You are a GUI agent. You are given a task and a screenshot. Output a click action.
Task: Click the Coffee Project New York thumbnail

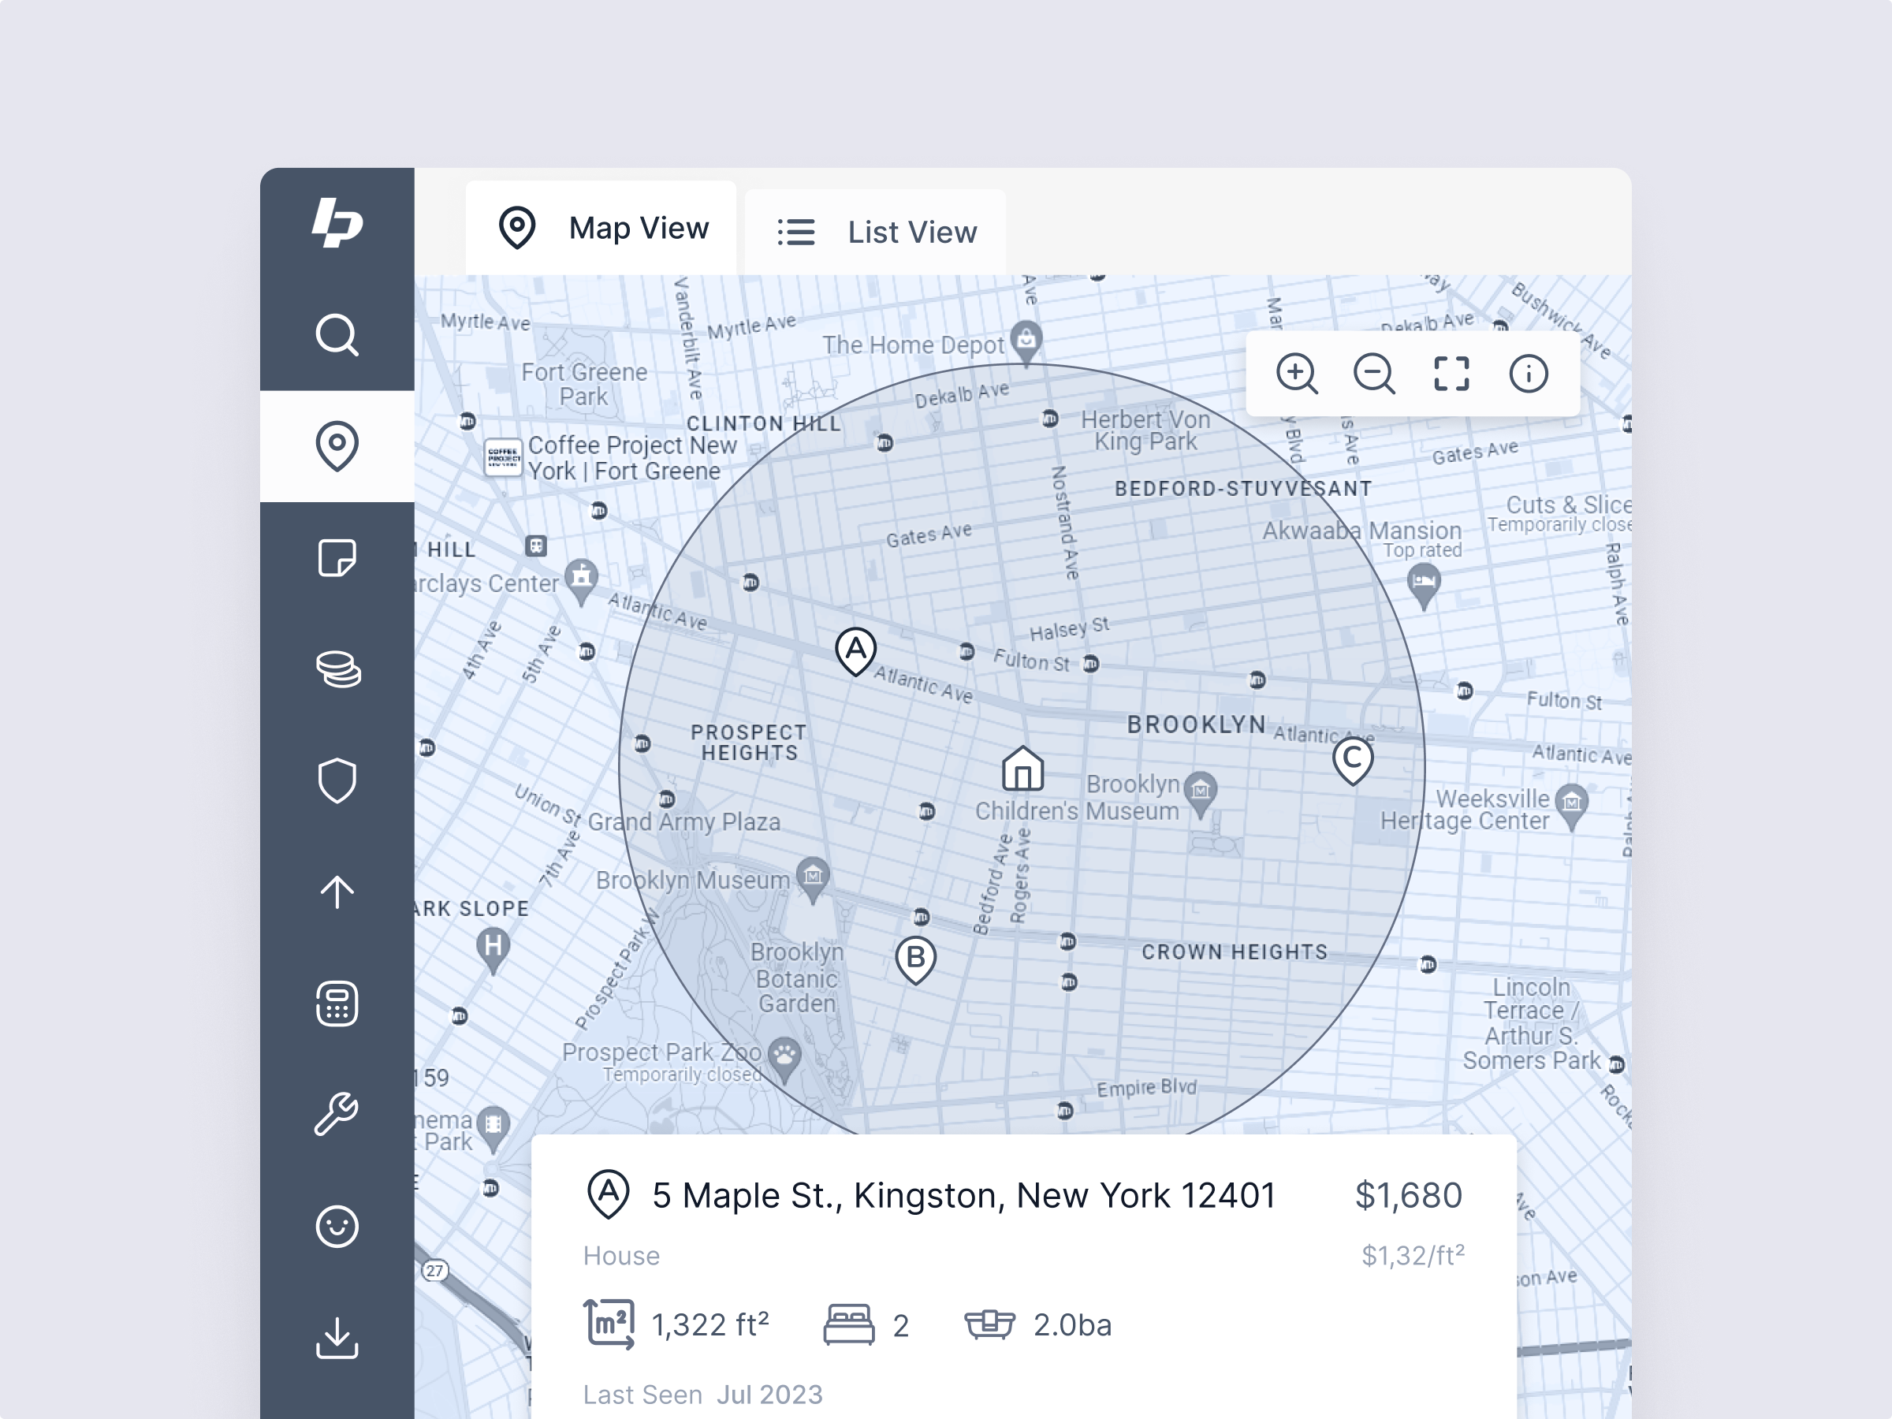click(x=503, y=456)
